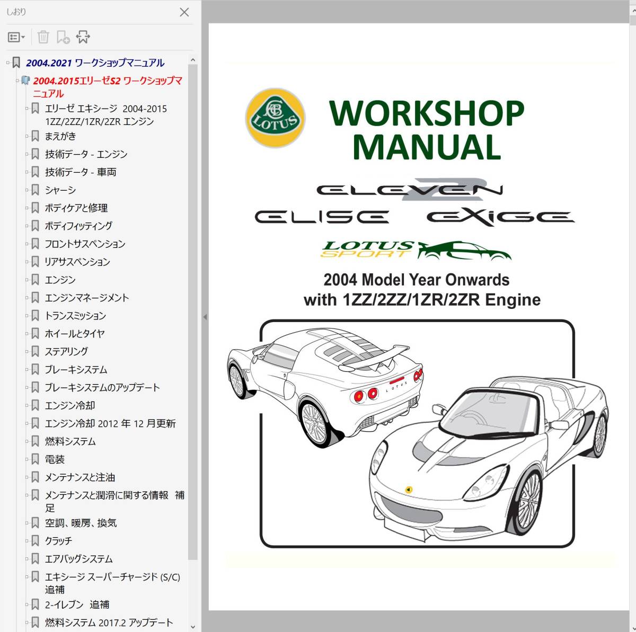Open the bookmark options dropdown menu
Screen dimensions: 636x632
click(16, 37)
